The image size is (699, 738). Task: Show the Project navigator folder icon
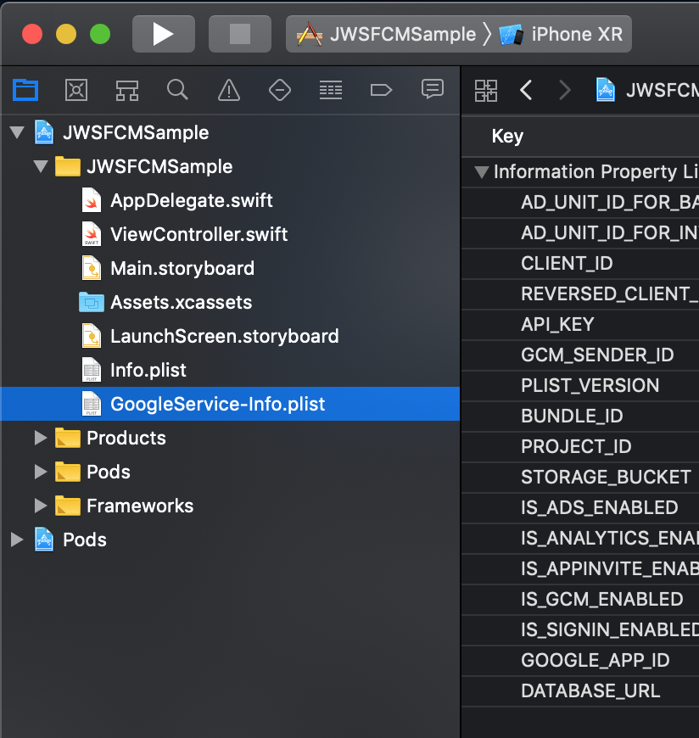(x=25, y=90)
